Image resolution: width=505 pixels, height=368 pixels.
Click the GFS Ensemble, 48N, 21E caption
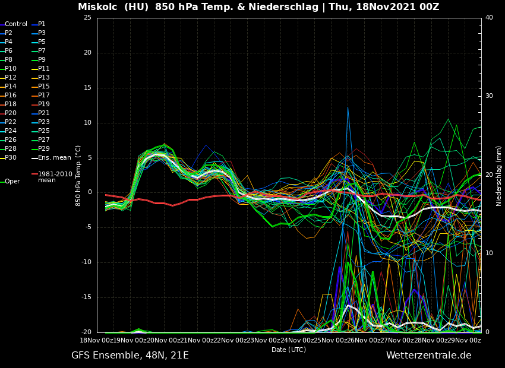130,356
